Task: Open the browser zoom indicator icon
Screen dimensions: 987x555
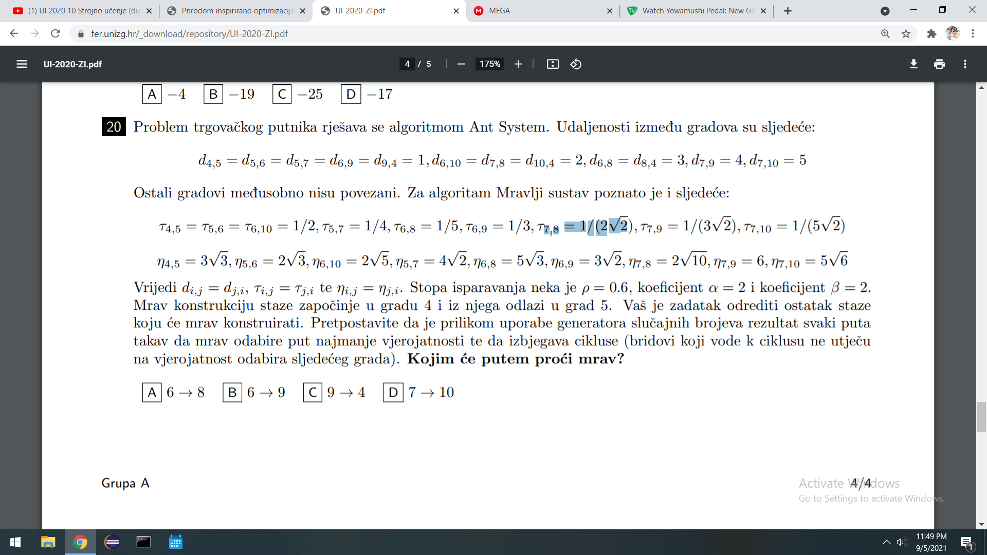Action: 885,33
